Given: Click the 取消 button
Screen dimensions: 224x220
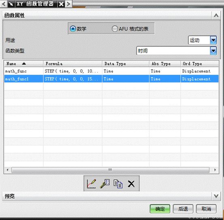Looking at the screenshot, I should click(x=206, y=209).
